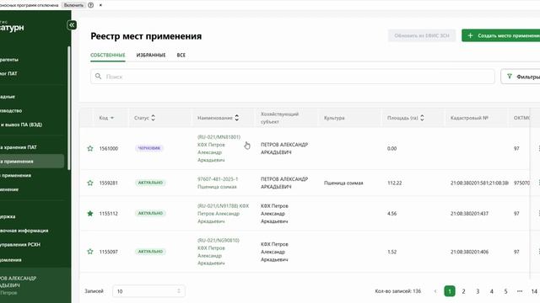Click ЧЕРНОВИК status badge of record 1561000
Screen dimensions: 540x303
149,148
